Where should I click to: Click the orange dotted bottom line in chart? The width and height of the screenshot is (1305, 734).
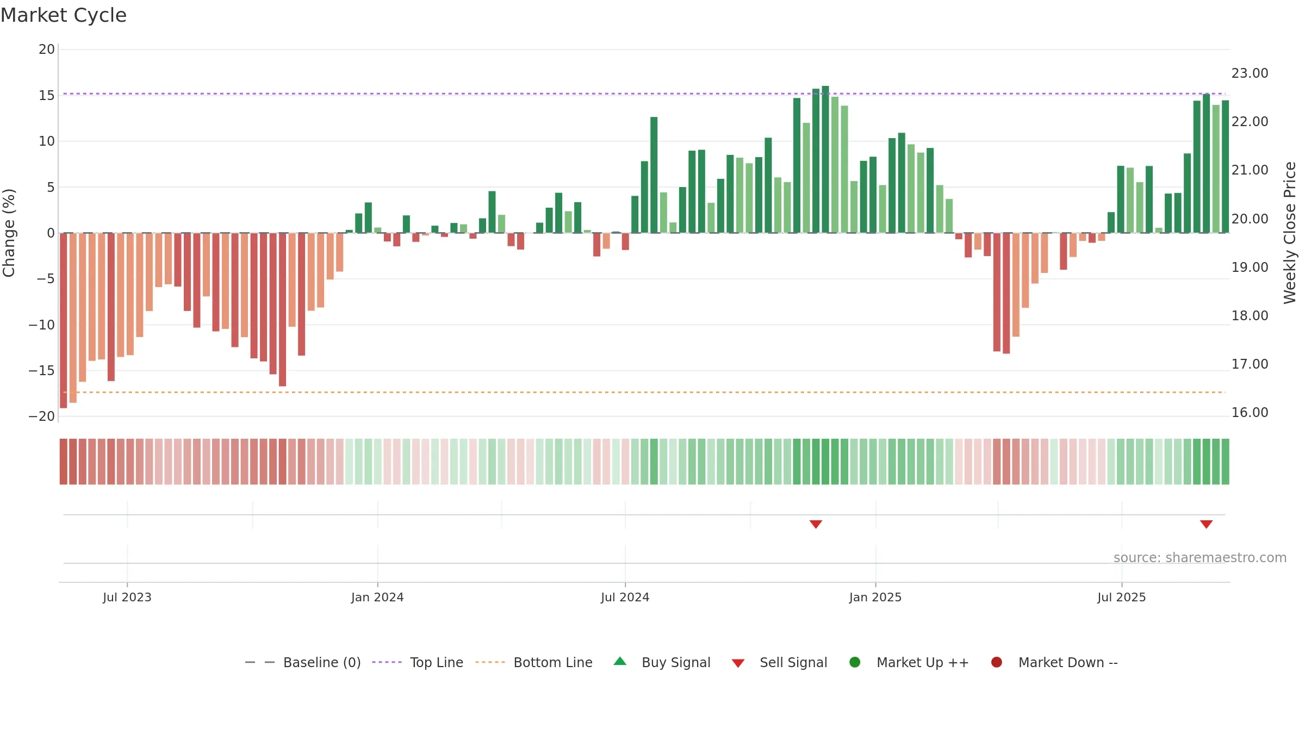(x=644, y=392)
